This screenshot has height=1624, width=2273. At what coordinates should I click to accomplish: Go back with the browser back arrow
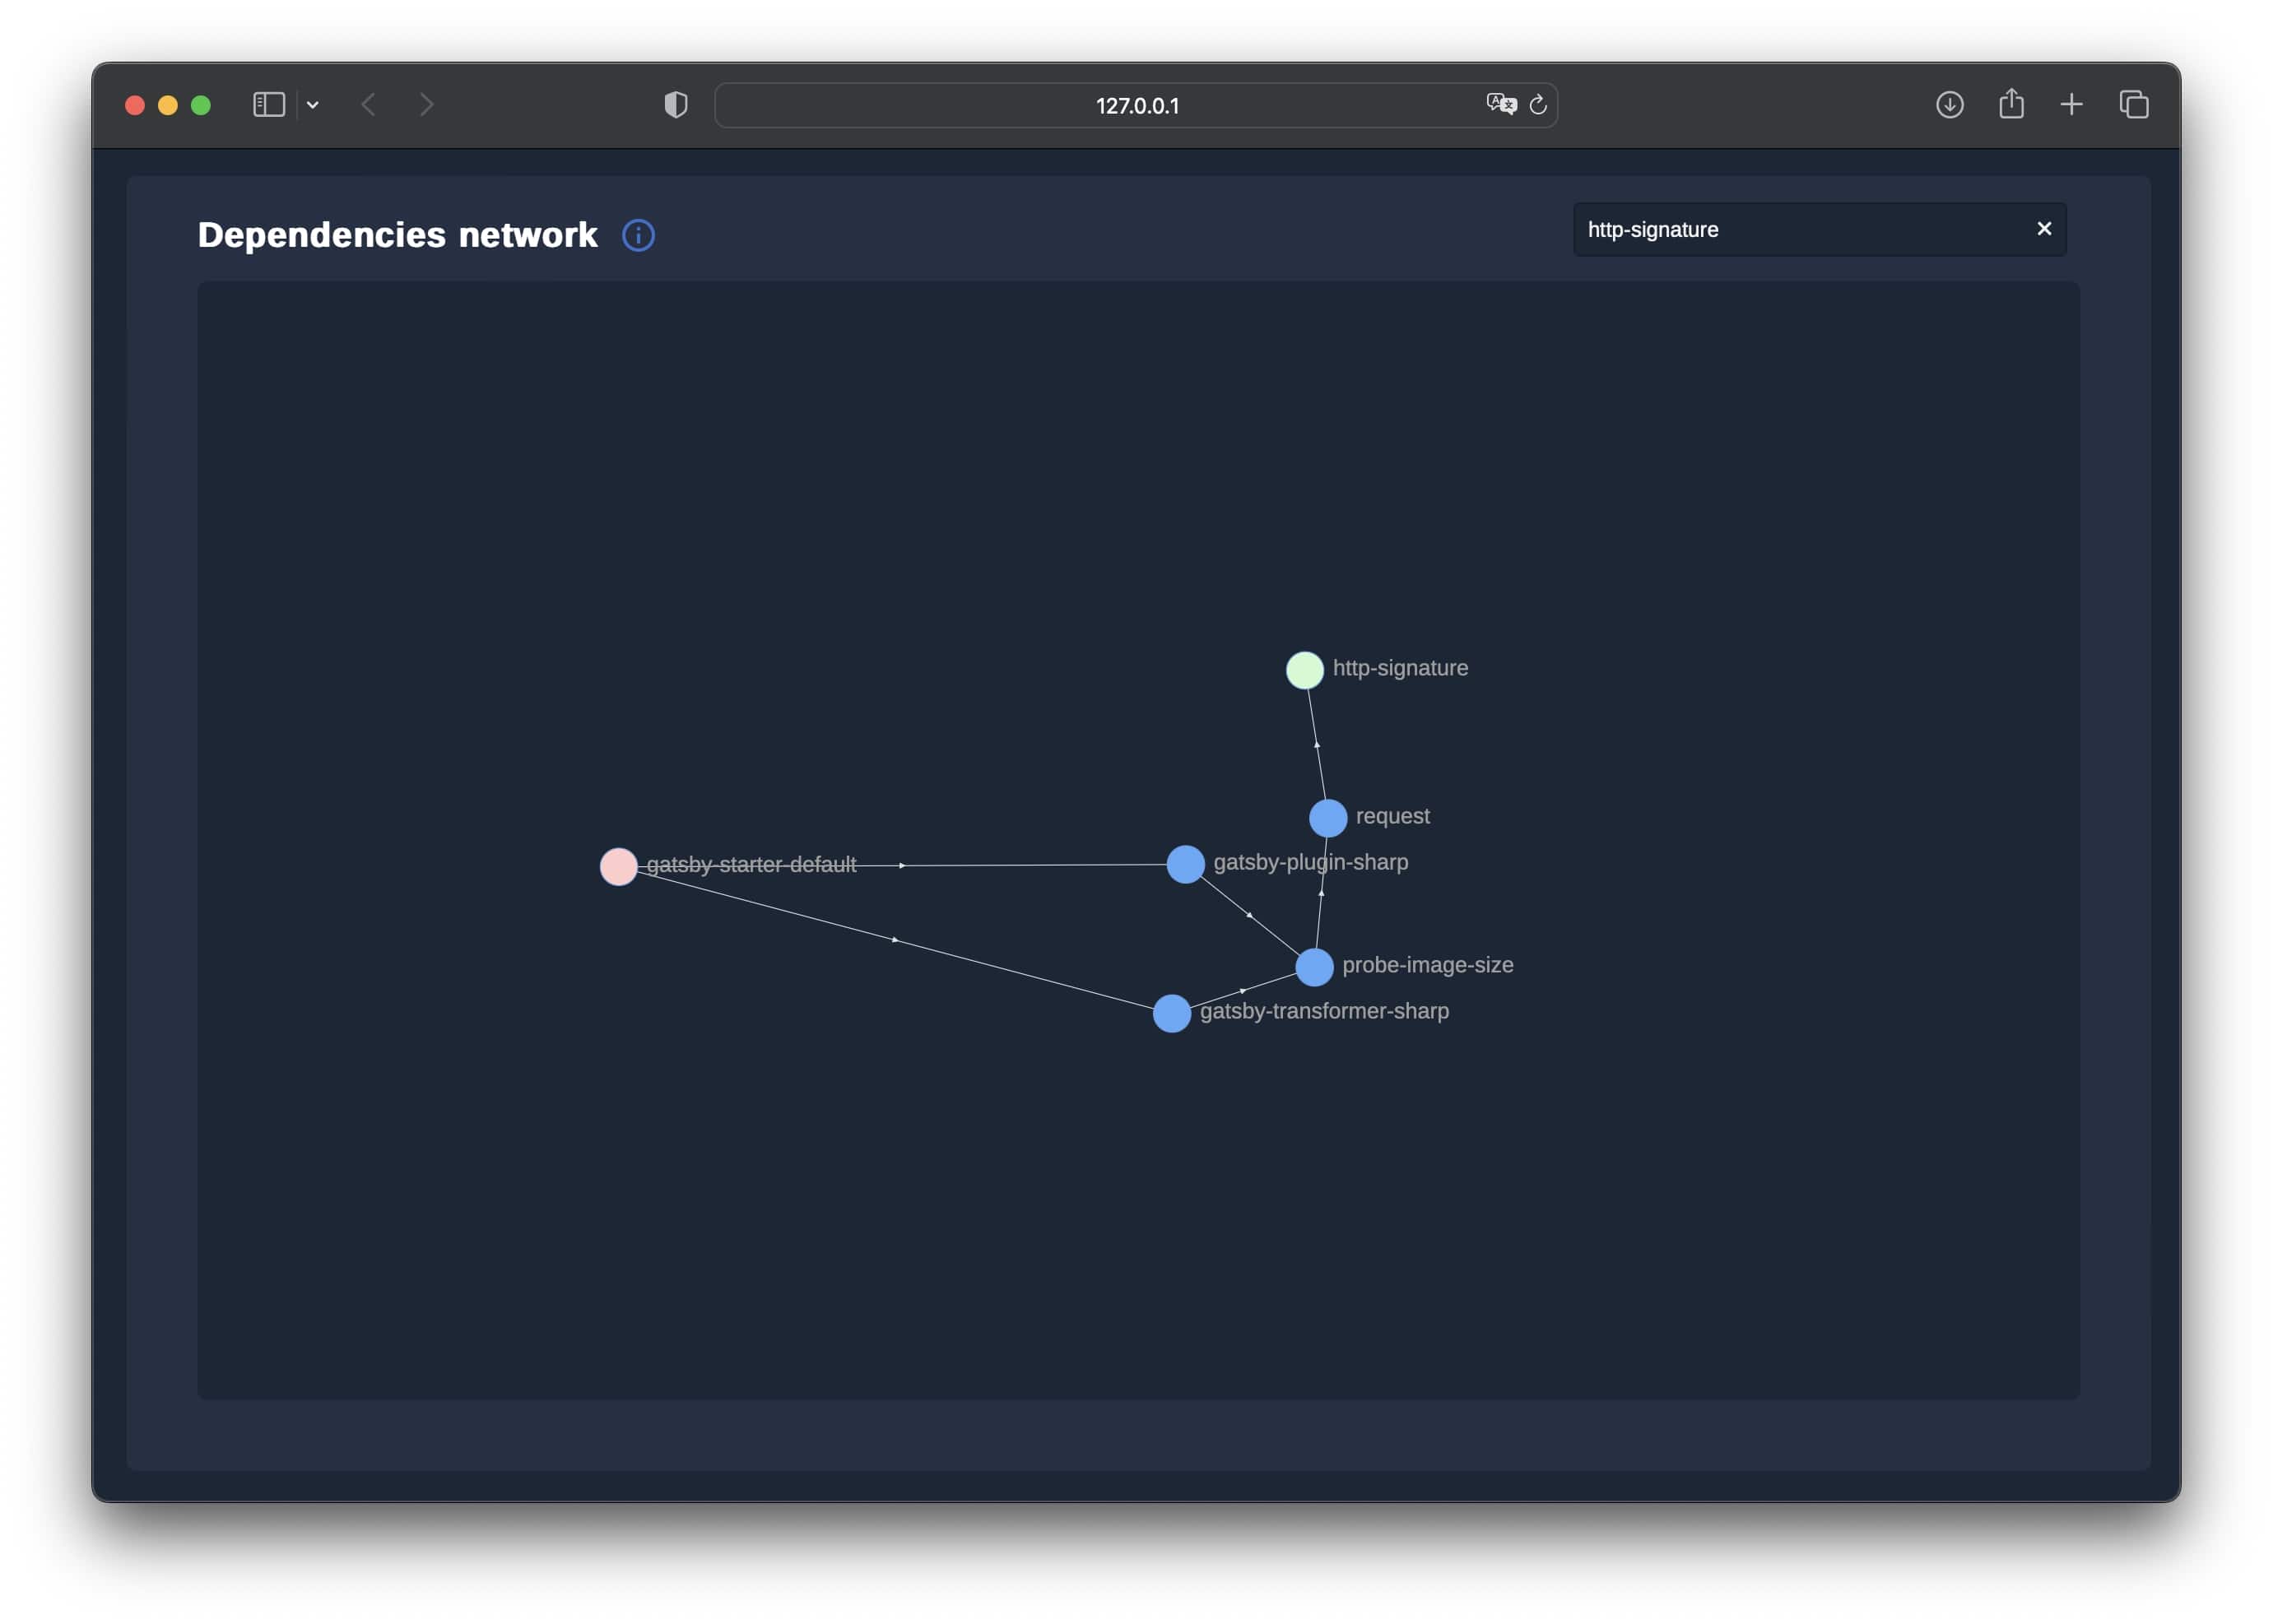click(368, 105)
